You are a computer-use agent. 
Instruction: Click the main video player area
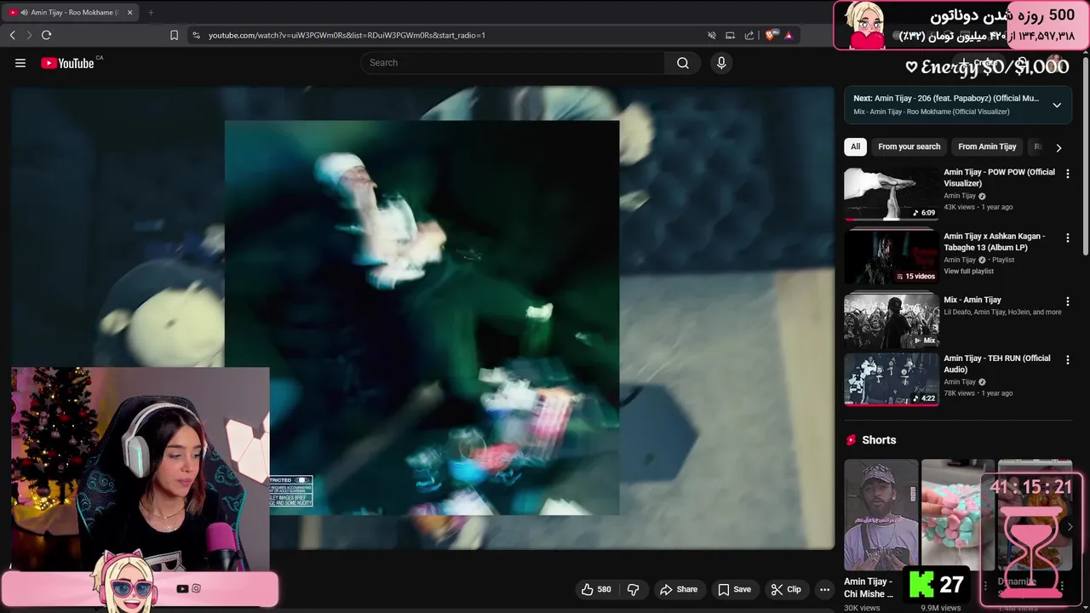click(x=422, y=317)
